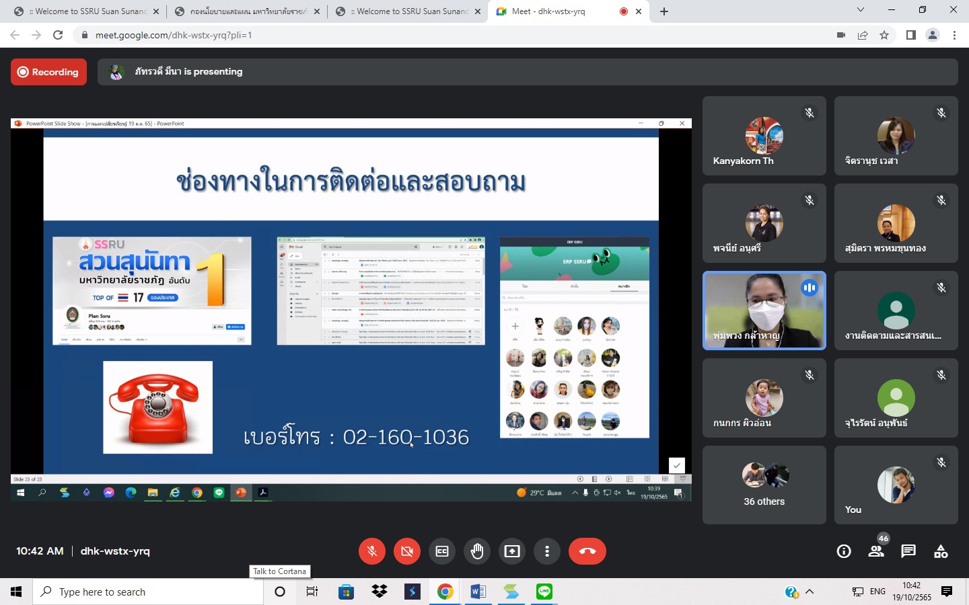Click the raise hand icon
969x605 pixels.
tap(477, 551)
